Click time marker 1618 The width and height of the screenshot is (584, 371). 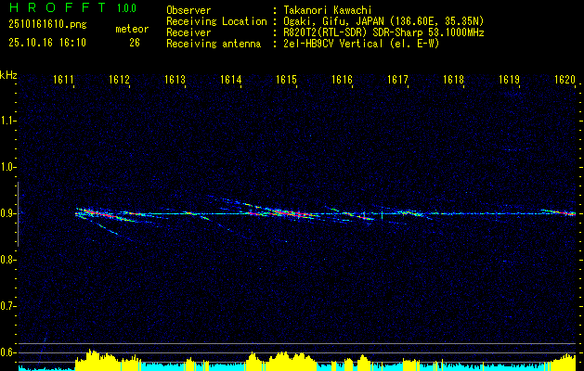[x=453, y=79]
